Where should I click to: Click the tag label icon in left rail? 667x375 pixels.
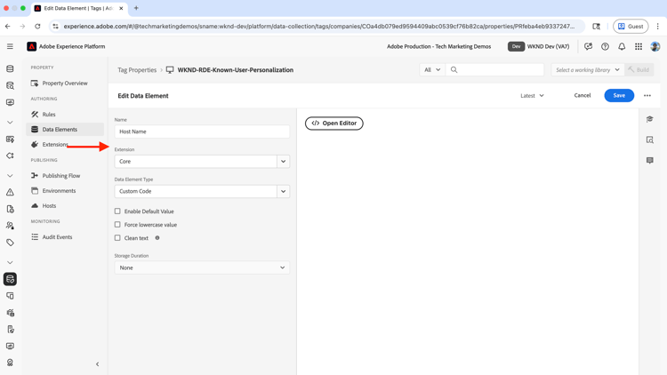click(10, 243)
